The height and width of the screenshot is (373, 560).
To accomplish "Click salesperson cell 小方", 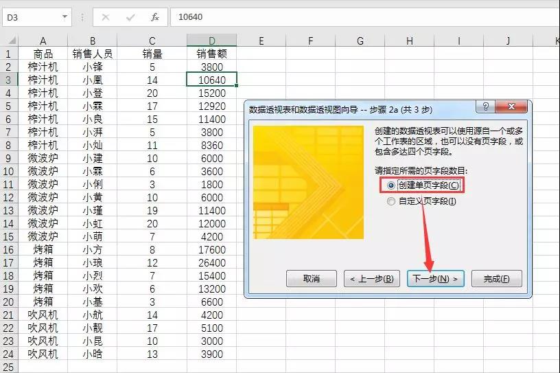I will (92, 249).
